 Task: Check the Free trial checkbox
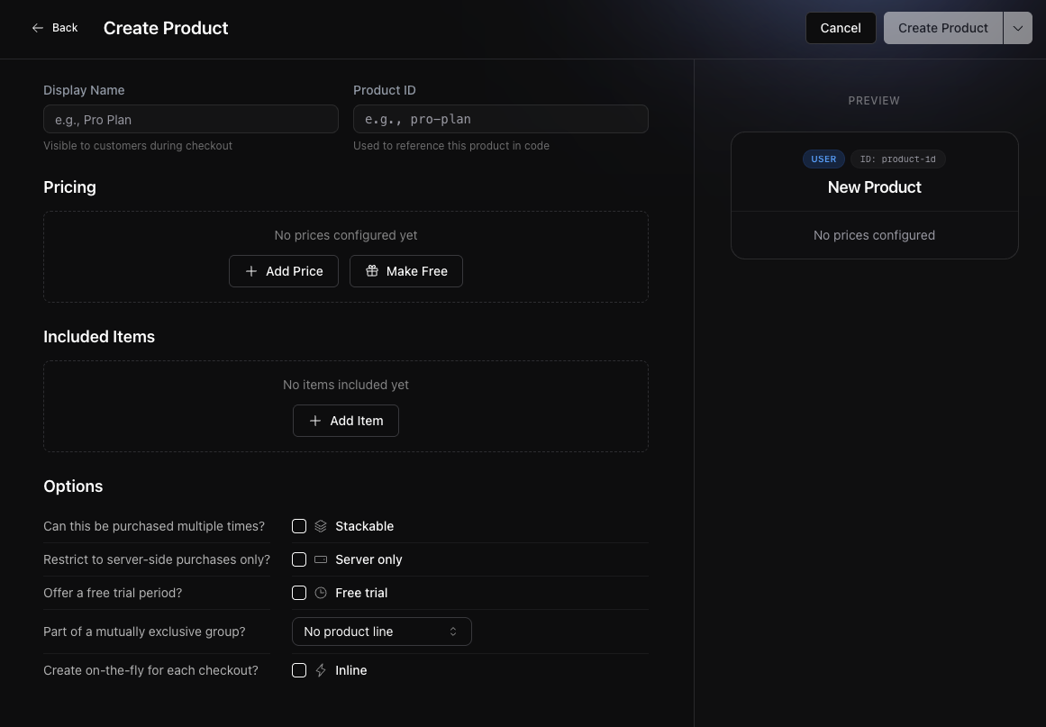(x=299, y=593)
